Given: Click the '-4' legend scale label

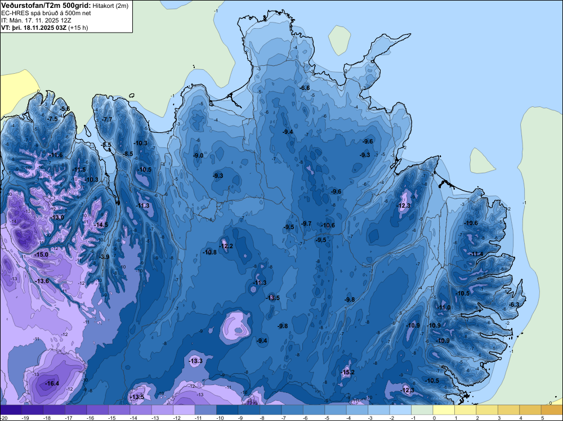Looking at the screenshot, I should (x=350, y=418).
